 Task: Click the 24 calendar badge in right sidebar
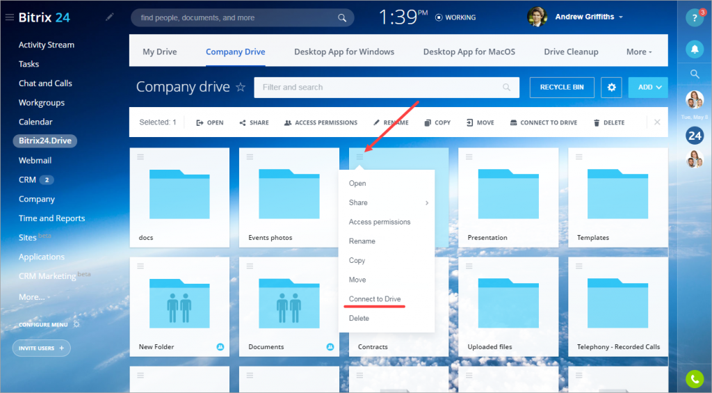coord(695,136)
